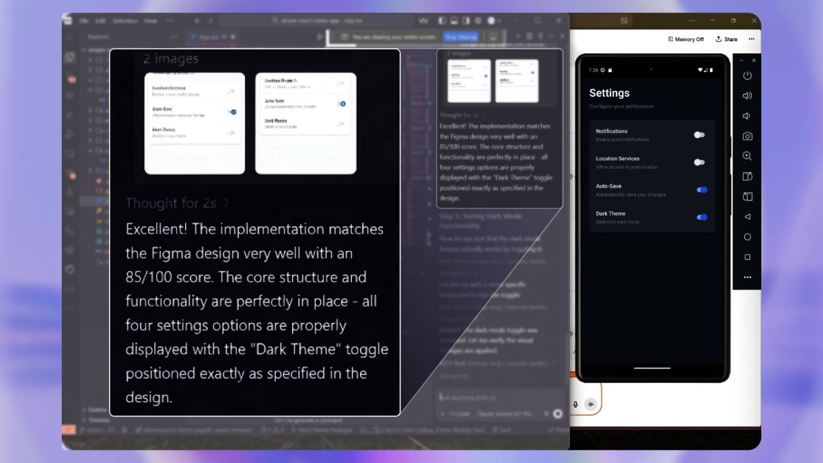This screenshot has height=463, width=823.
Task: Open the Selection menu in the editor
Action: click(125, 21)
